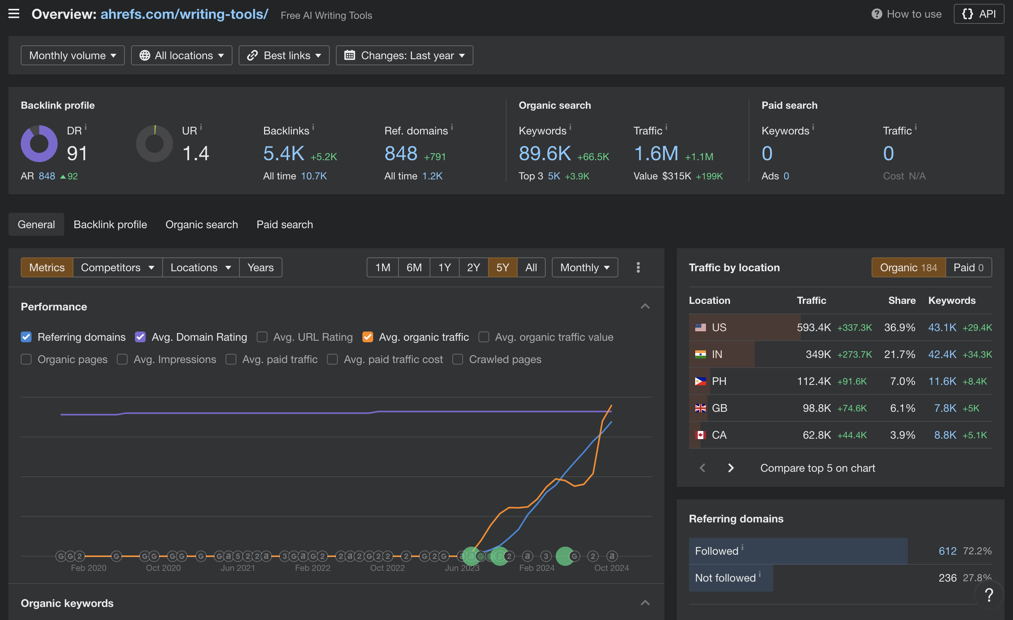This screenshot has width=1013, height=620.
Task: Click the large green marker near Jun 2023
Action: coord(472,556)
